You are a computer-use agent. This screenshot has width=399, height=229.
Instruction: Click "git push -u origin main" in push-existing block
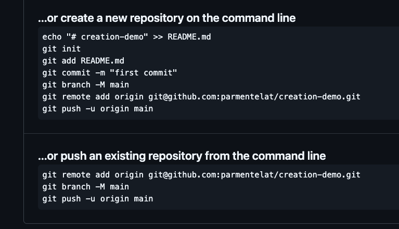(98, 199)
